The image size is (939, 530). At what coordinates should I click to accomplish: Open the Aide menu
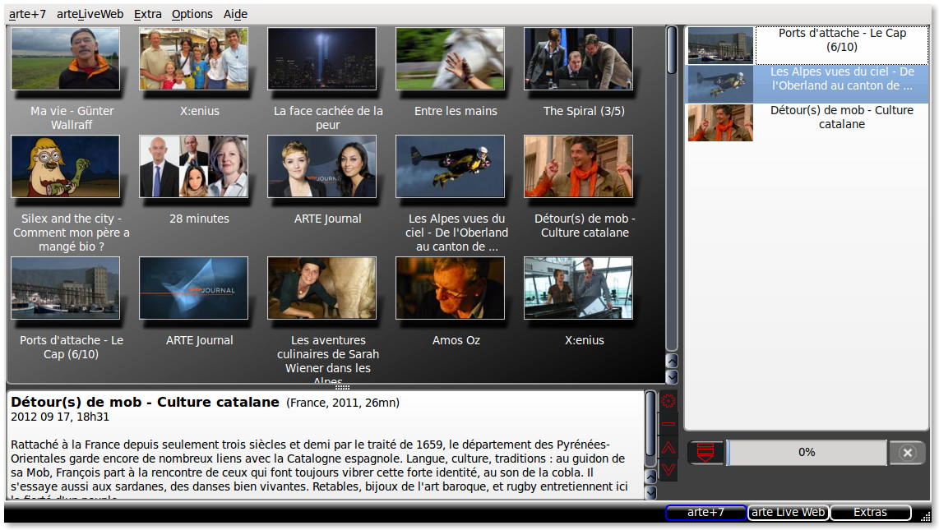pyautogui.click(x=235, y=14)
